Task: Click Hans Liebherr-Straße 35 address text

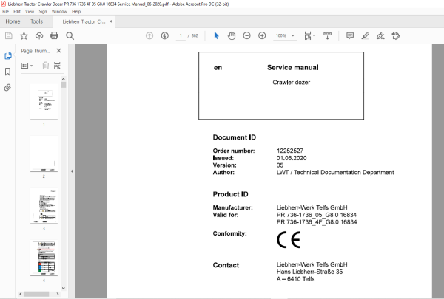Action: [309, 272]
